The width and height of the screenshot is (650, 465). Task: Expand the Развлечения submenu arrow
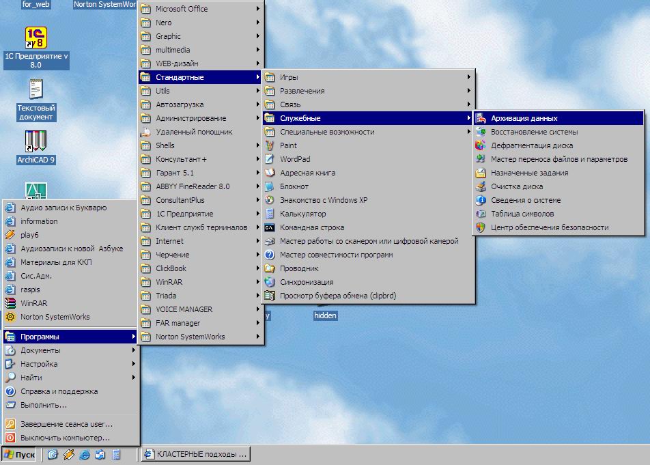(469, 91)
